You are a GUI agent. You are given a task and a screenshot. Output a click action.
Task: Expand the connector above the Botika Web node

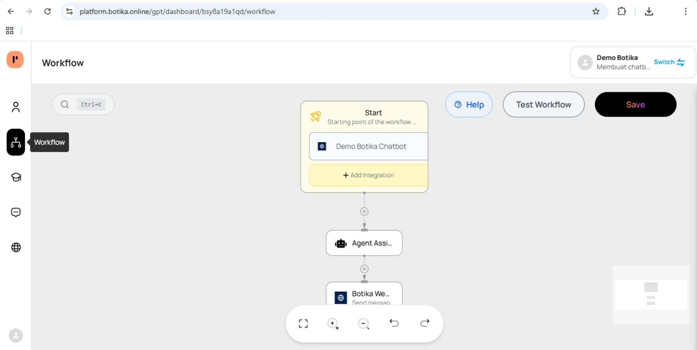[x=364, y=269]
